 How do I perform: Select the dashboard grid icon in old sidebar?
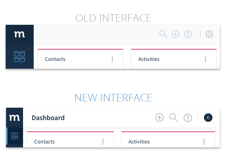tap(20, 57)
